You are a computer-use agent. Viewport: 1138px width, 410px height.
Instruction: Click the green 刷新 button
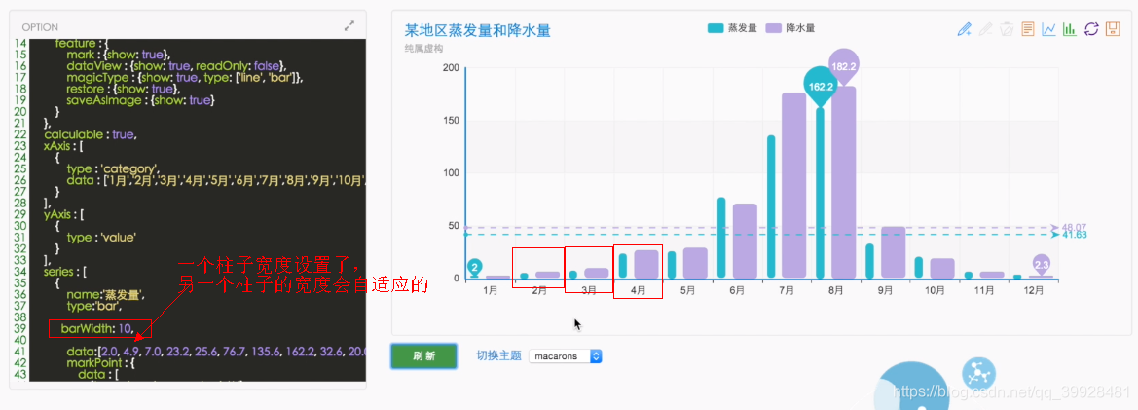(423, 356)
